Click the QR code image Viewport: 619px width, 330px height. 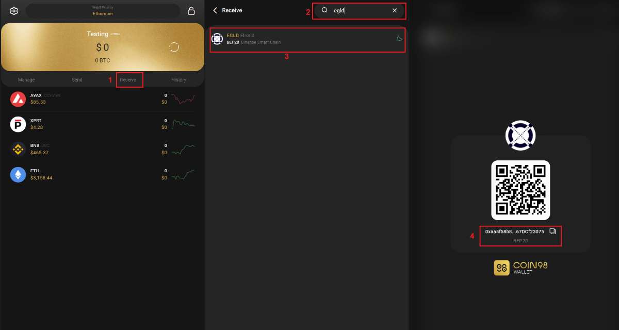point(520,190)
